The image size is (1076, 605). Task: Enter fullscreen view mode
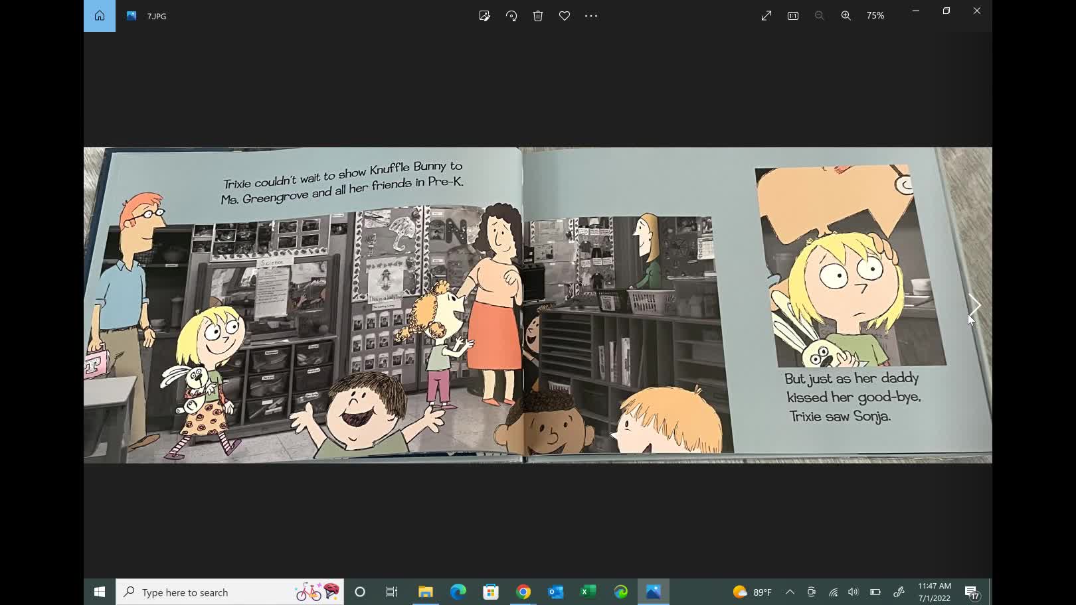pyautogui.click(x=766, y=15)
